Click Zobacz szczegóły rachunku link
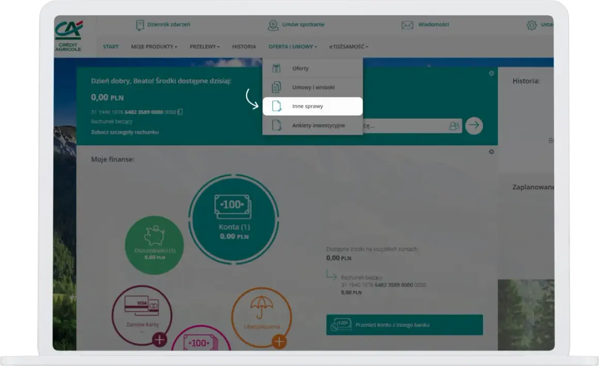Image resolution: width=599 pixels, height=366 pixels. (x=124, y=132)
